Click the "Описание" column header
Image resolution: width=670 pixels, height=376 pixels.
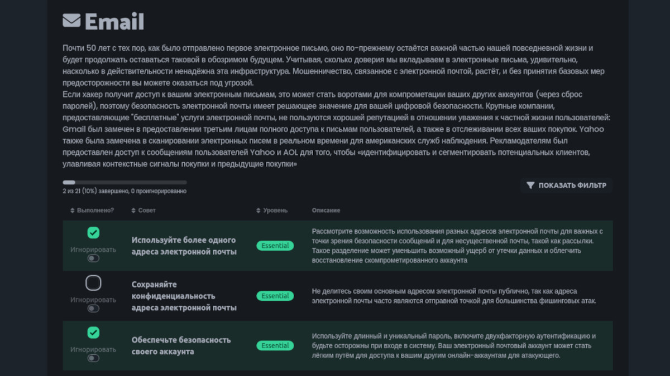[x=326, y=211]
